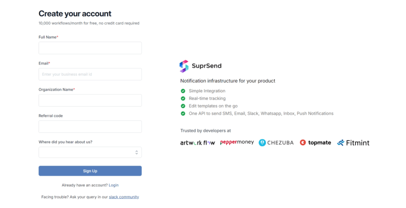
Task: Open the slack community link
Action: point(124,197)
